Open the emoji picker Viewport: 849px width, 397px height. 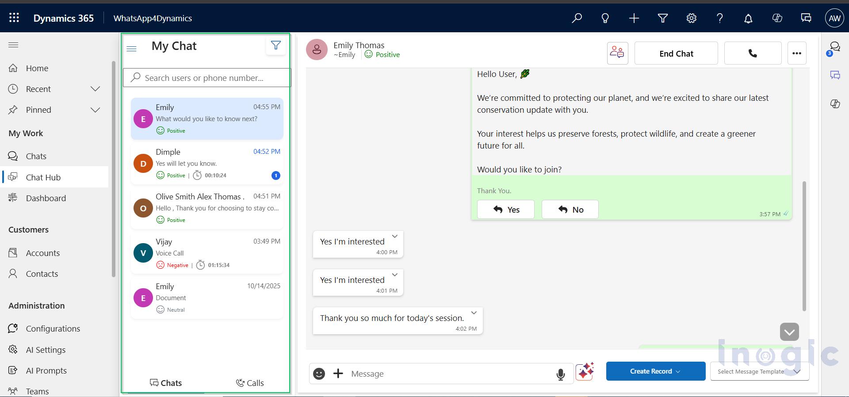(319, 374)
